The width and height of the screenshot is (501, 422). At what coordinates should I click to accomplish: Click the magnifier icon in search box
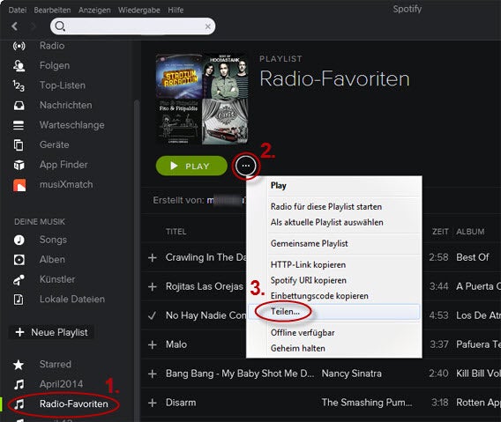point(60,26)
